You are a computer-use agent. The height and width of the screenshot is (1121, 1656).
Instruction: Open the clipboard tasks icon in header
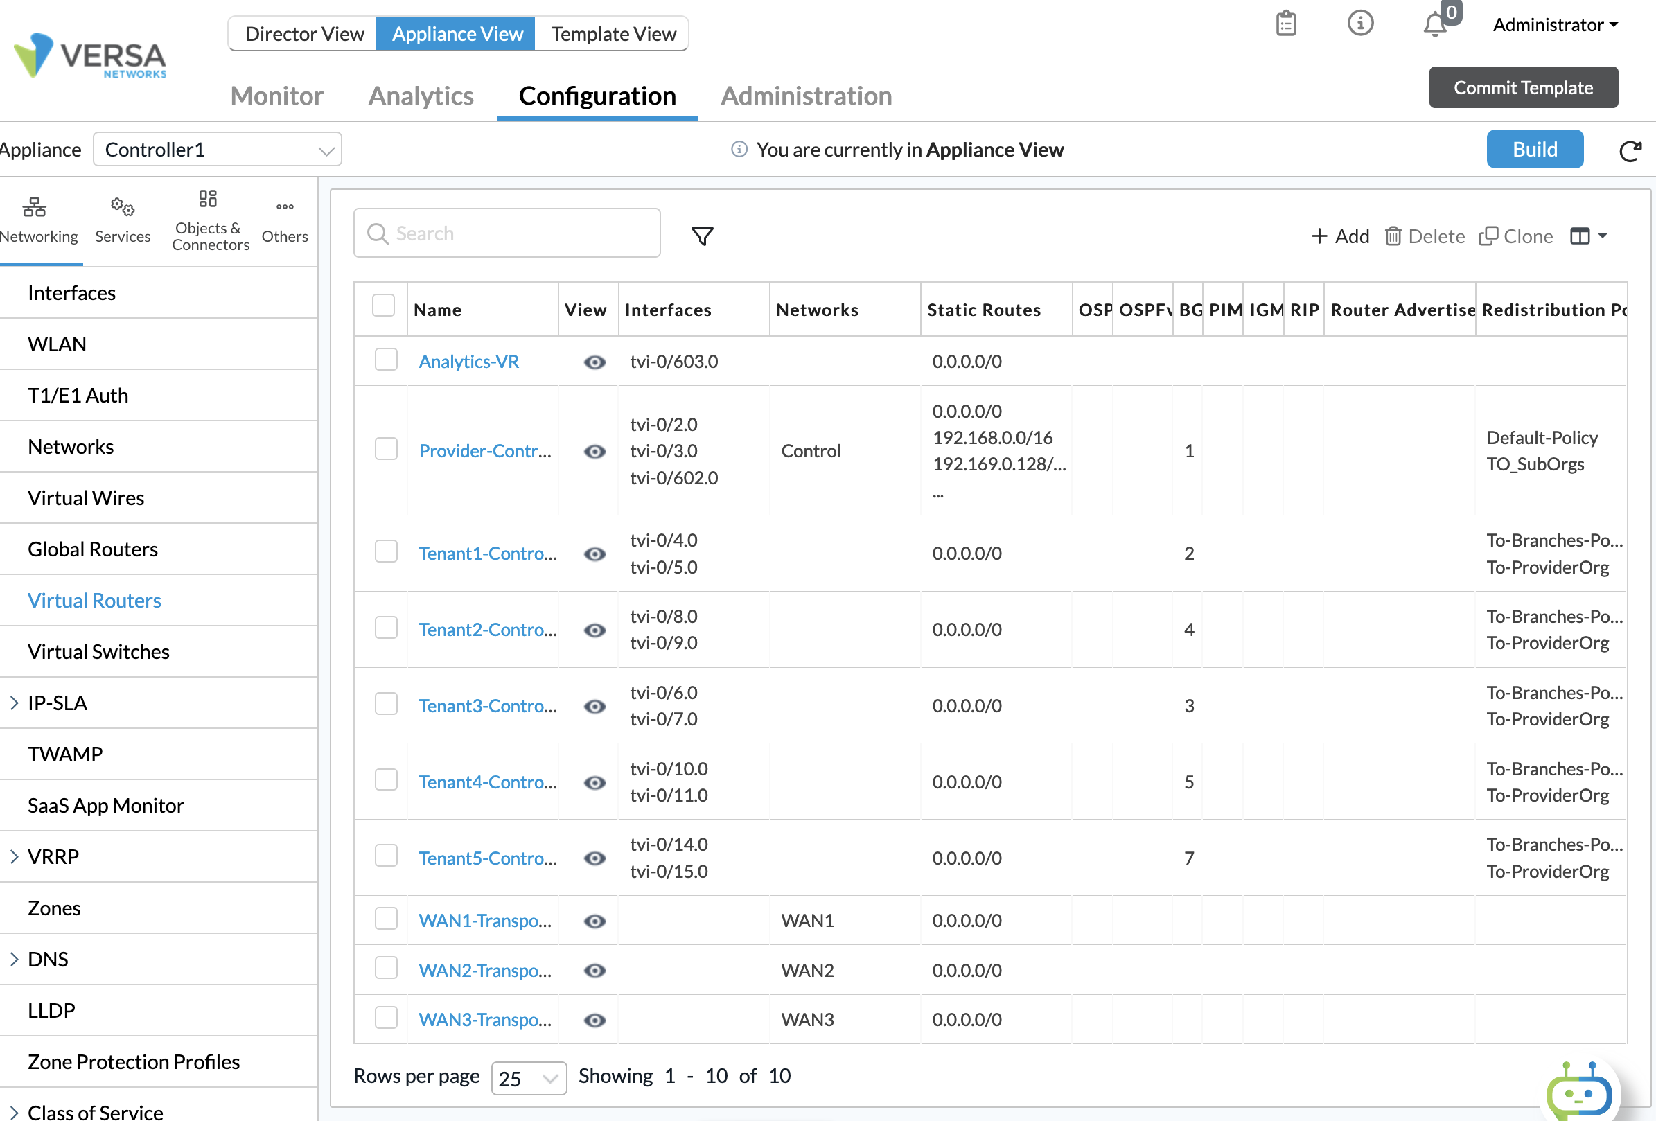[x=1285, y=24]
